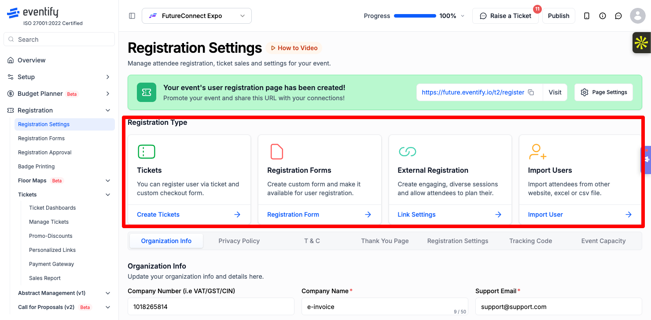Click the Publish button
Viewport: 651px width, 320px height.
[559, 16]
